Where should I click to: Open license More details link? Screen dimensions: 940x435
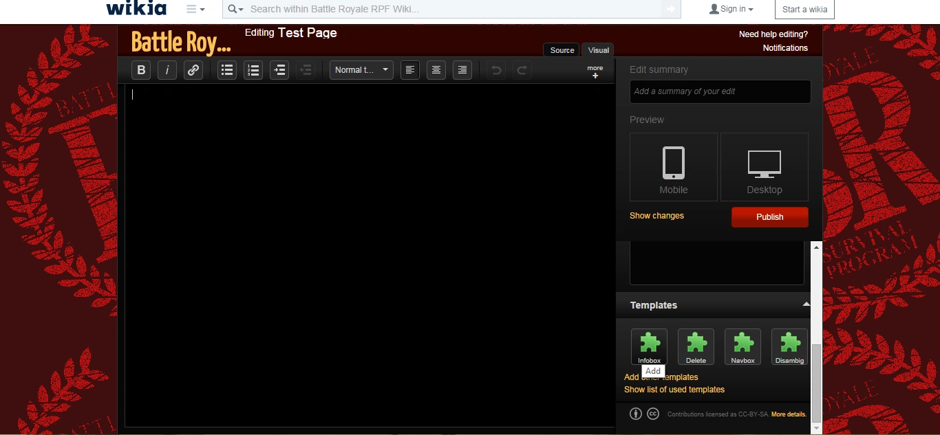(789, 414)
